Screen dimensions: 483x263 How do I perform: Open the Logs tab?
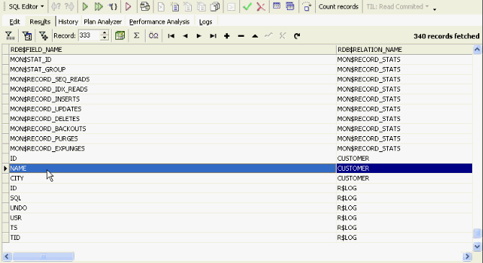click(x=205, y=22)
